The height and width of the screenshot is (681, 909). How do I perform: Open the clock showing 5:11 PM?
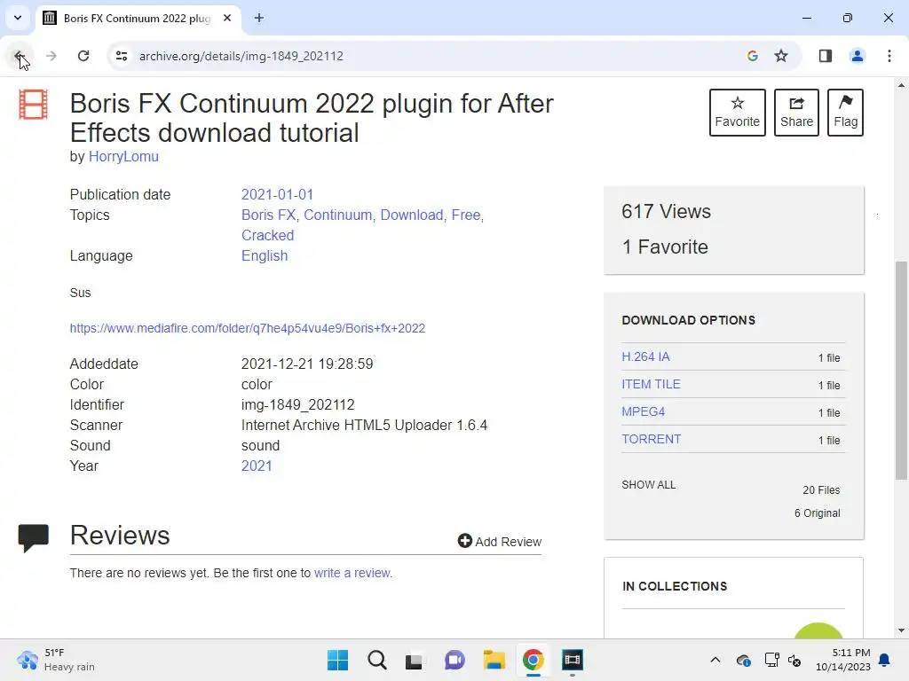[x=843, y=660]
